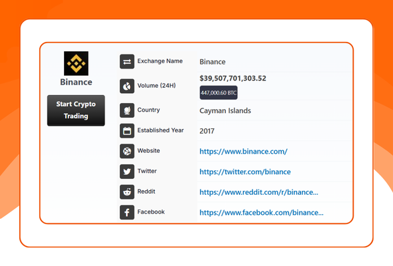Click the Binance logo image
Screen dimensions: 393x266
pyautogui.click(x=76, y=63)
